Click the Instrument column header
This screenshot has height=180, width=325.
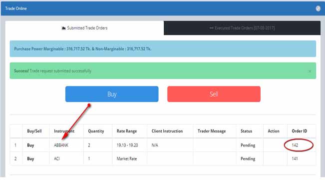pos(64,131)
